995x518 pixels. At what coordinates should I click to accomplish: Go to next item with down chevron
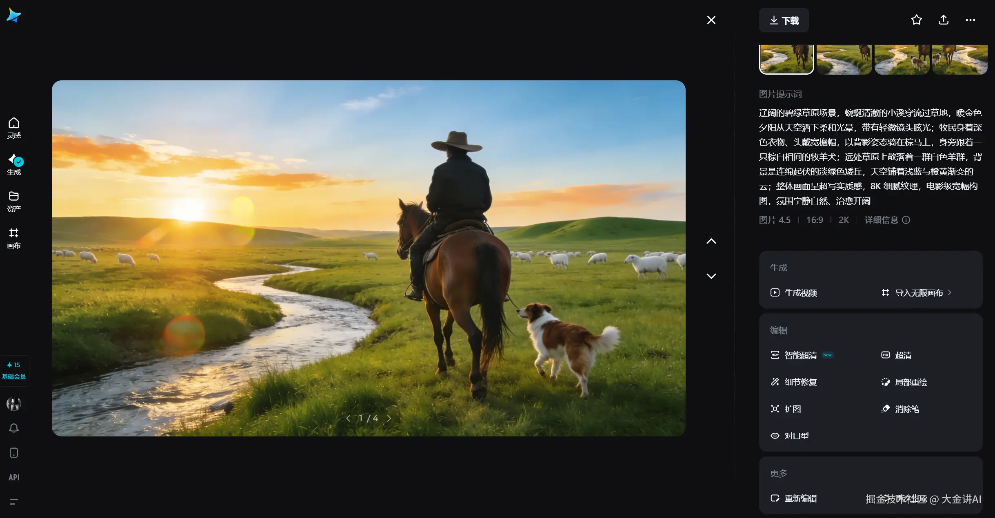(711, 276)
